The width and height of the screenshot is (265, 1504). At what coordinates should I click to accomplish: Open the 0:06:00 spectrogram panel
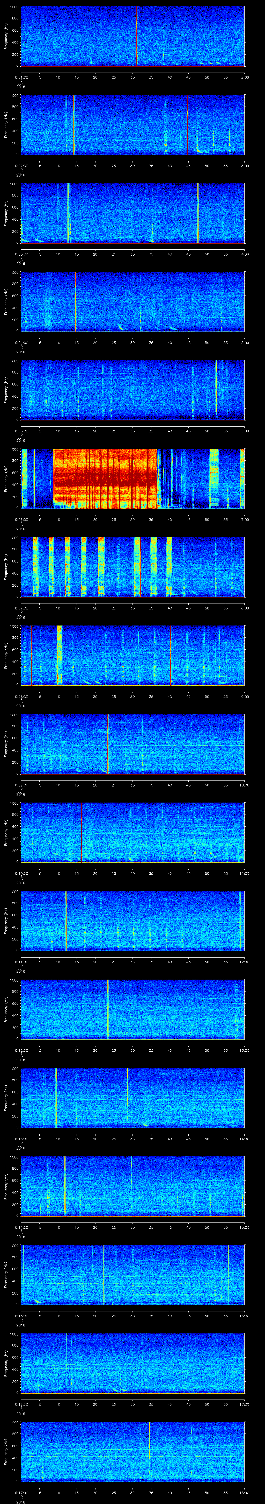pyautogui.click(x=133, y=479)
